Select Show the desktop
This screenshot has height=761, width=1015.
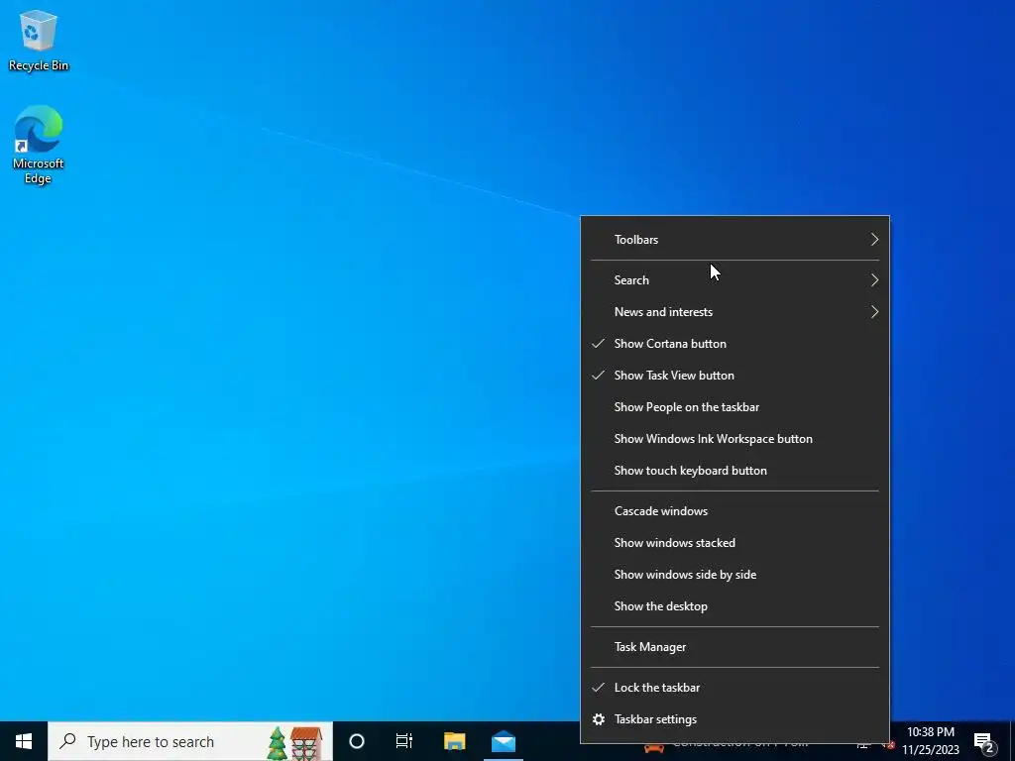pos(734,606)
